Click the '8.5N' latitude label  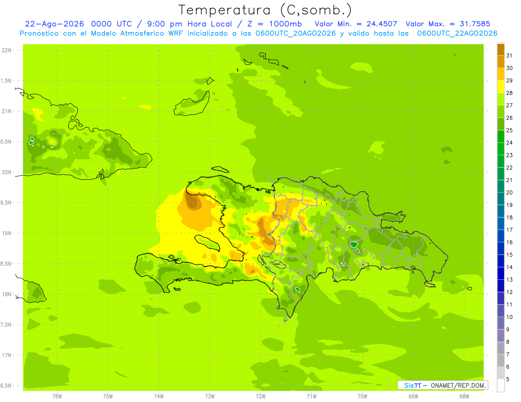pos(6,264)
